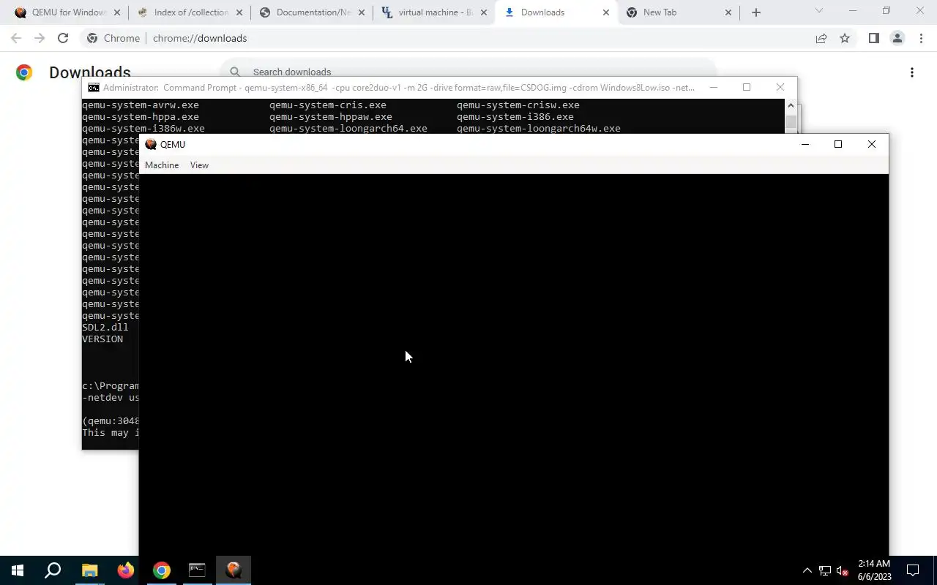Open the Windows Start menu
Image resolution: width=937 pixels, height=585 pixels.
tap(18, 570)
